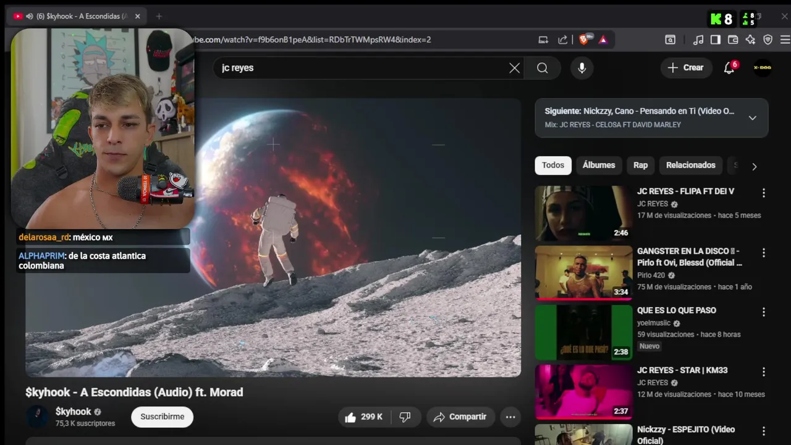The height and width of the screenshot is (445, 791).
Task: Click the FLIPA video thumbnail 2:46
Action: coord(583,213)
